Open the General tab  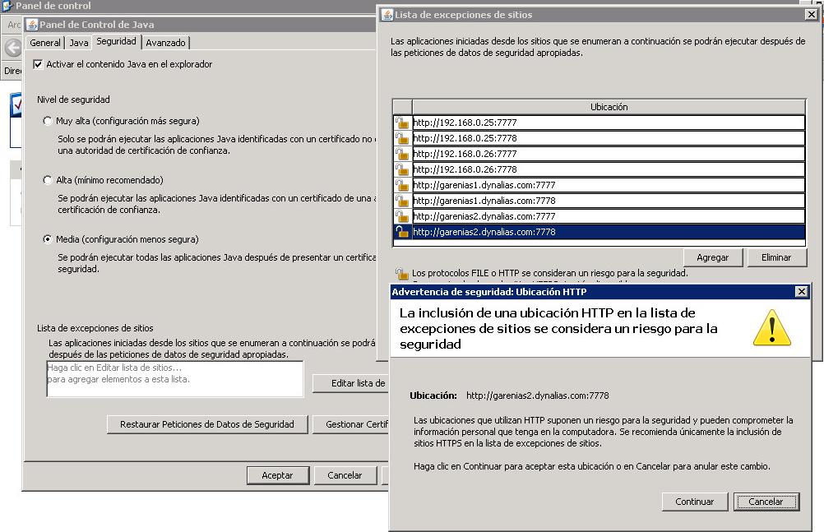45,43
